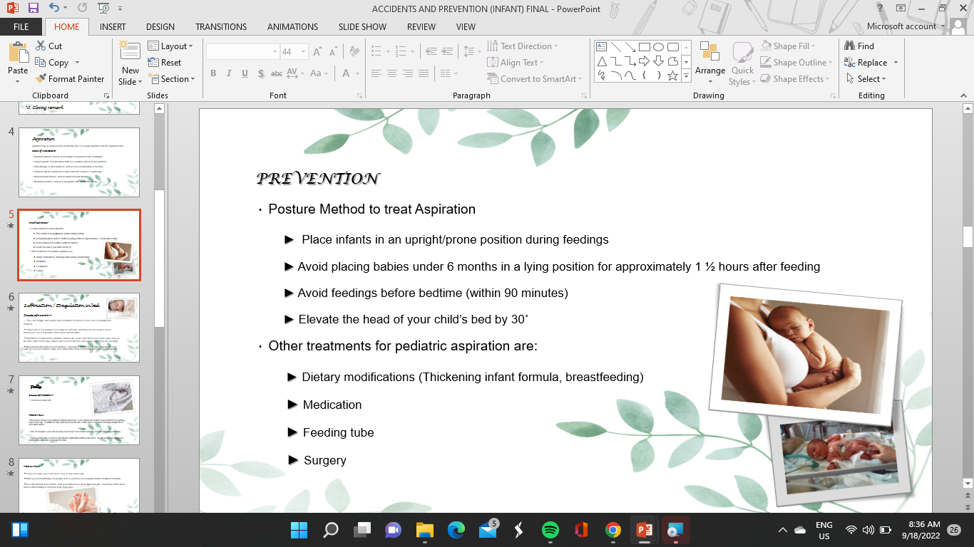Center-align the paragraph text
The height and width of the screenshot is (547, 974).
(x=391, y=74)
